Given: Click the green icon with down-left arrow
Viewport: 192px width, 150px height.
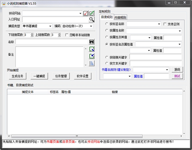Looking at the screenshot, I should click(x=92, y=56).
